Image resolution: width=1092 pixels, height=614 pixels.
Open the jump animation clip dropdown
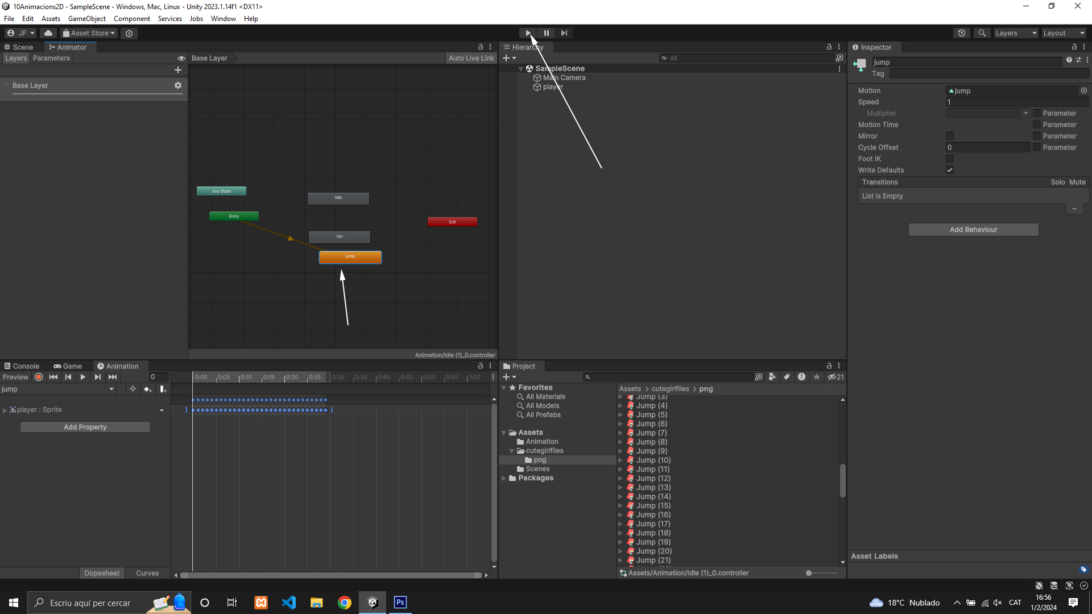tap(57, 389)
